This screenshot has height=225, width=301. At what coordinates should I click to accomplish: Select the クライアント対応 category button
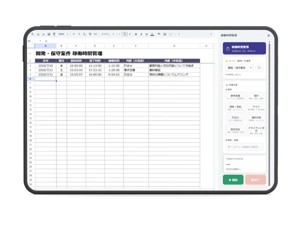click(256, 130)
